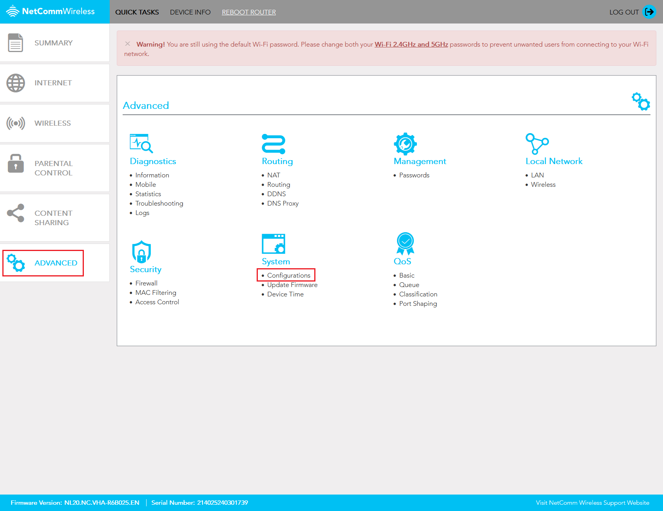Click the System window icon
The width and height of the screenshot is (663, 511).
[274, 244]
